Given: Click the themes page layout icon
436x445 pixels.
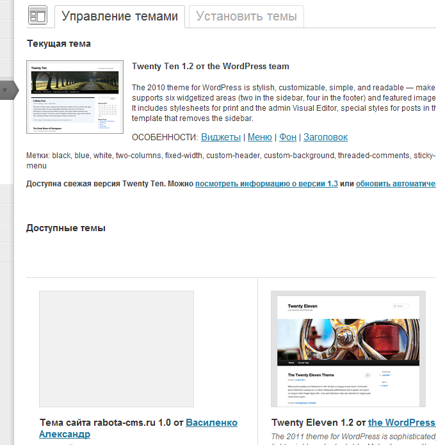Looking at the screenshot, I should pos(38,15).
